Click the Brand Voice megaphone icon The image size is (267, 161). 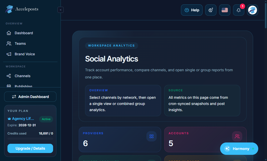point(9,54)
